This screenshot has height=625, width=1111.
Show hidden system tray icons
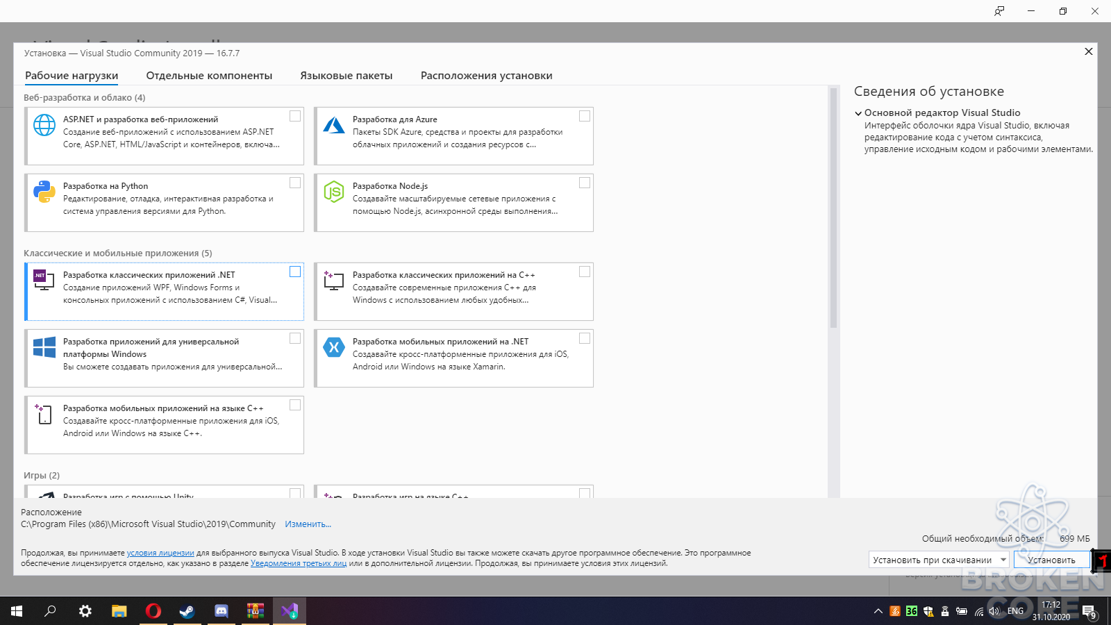coord(878,611)
